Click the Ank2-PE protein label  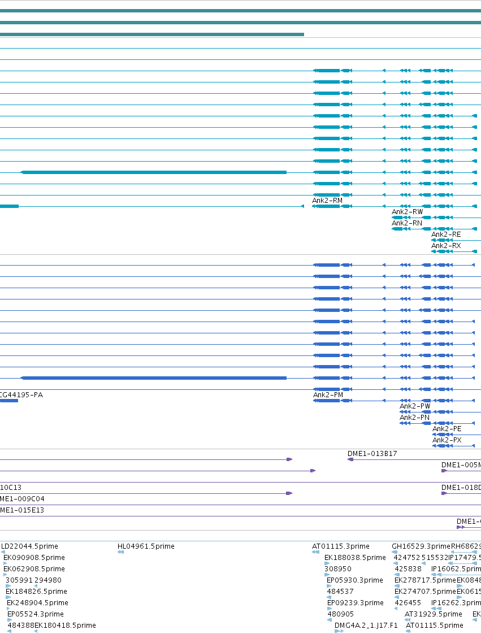[x=447, y=429]
